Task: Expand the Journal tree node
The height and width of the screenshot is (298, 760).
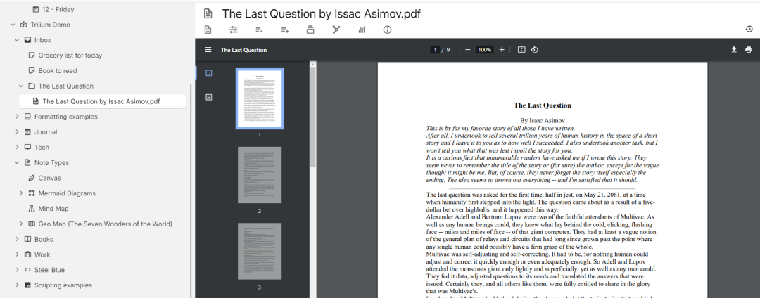Action: tap(17, 132)
